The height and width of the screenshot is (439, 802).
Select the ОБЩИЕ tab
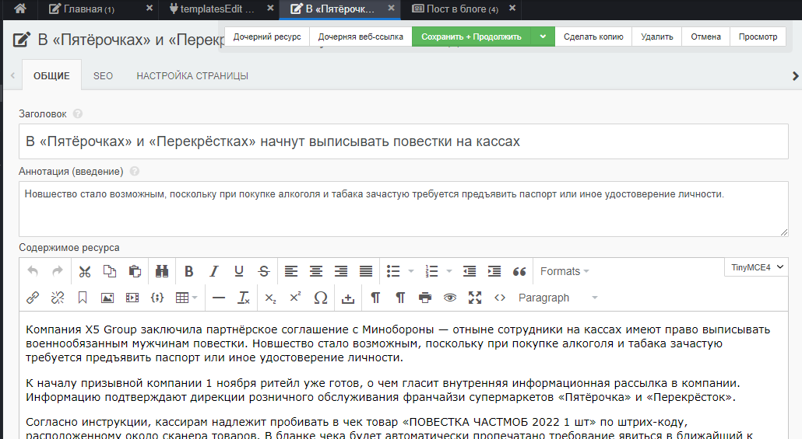click(51, 76)
